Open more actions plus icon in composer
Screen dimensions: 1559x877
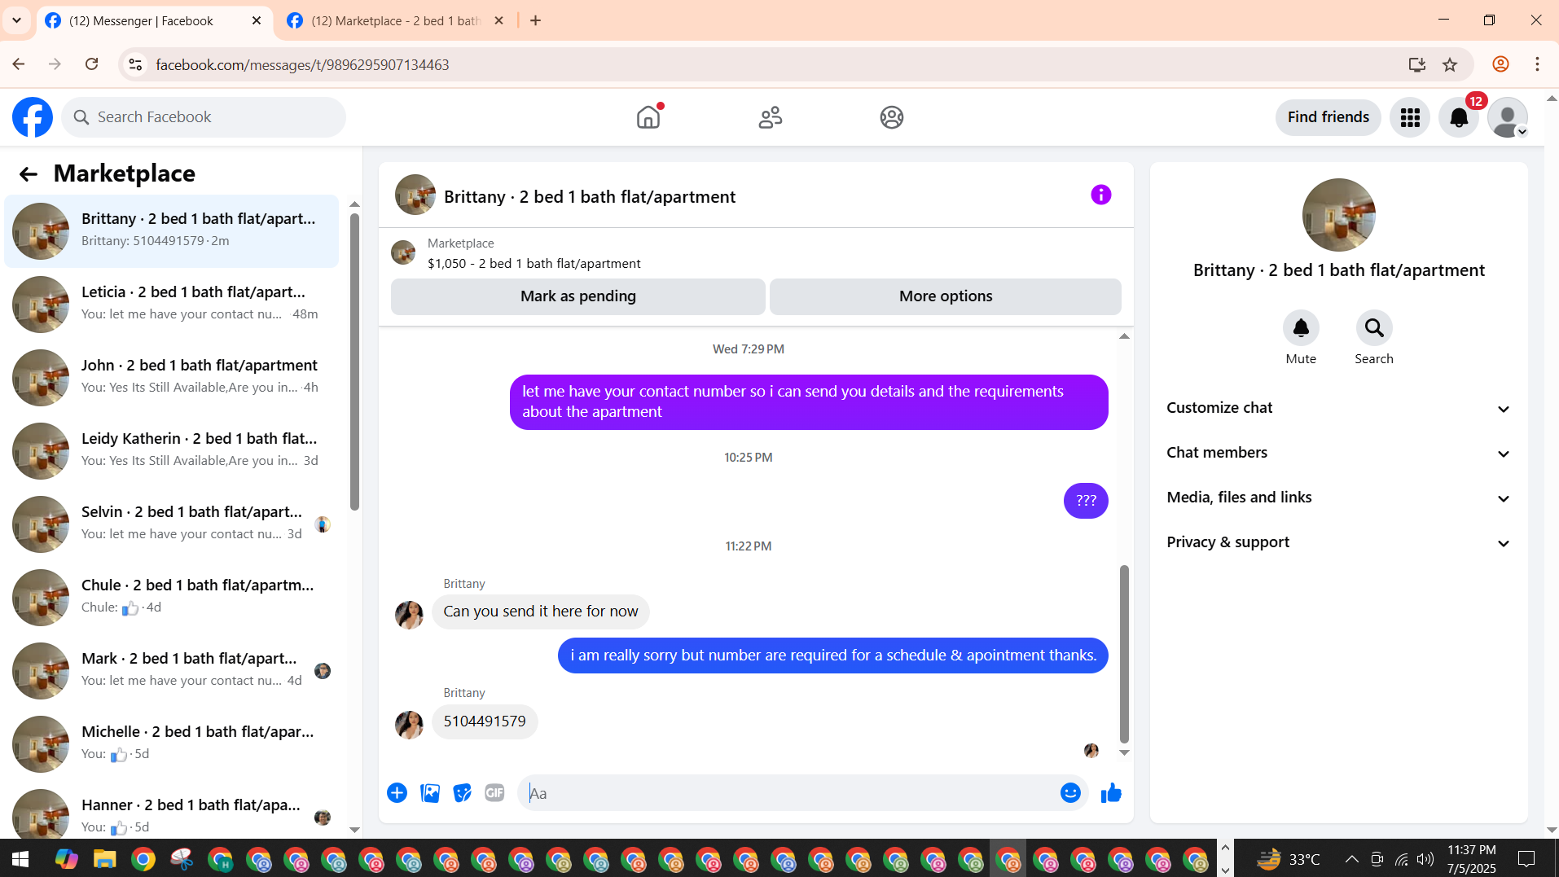(397, 792)
